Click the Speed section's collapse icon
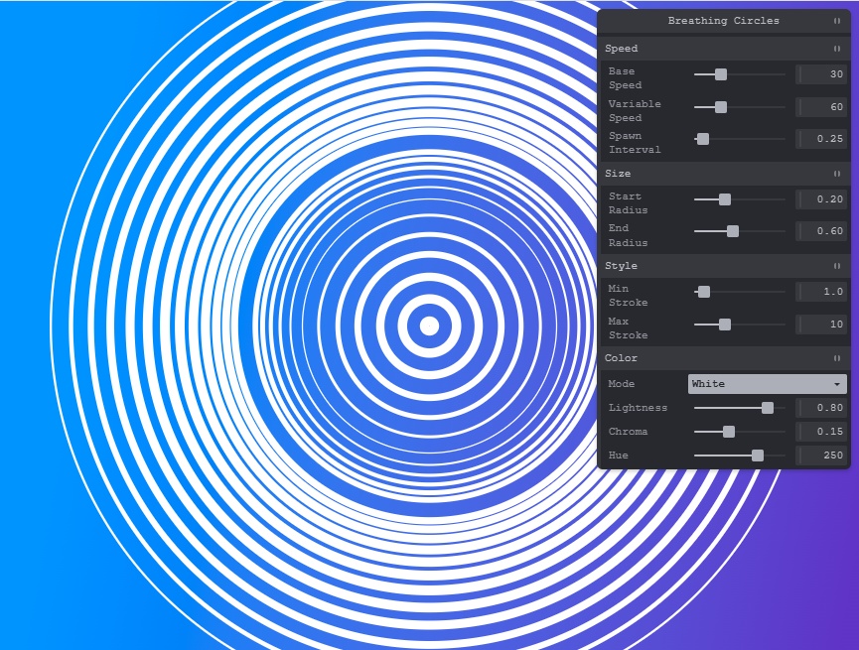The width and height of the screenshot is (859, 650). [836, 49]
